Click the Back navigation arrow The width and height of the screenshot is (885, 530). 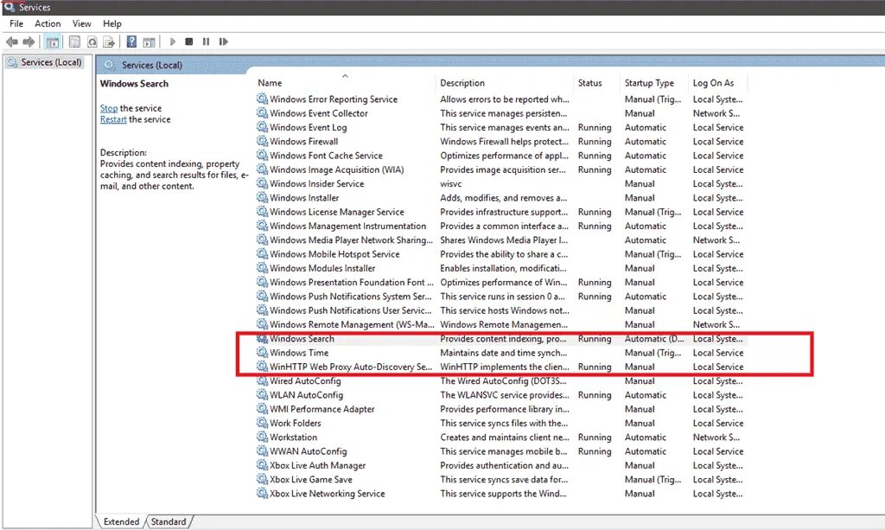(x=12, y=42)
